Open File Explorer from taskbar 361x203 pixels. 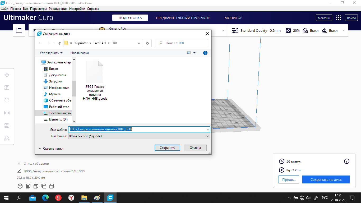tap(84, 197)
